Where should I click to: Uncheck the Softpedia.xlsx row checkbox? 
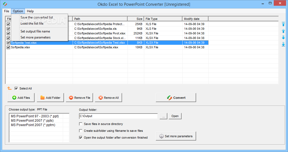click(8, 47)
